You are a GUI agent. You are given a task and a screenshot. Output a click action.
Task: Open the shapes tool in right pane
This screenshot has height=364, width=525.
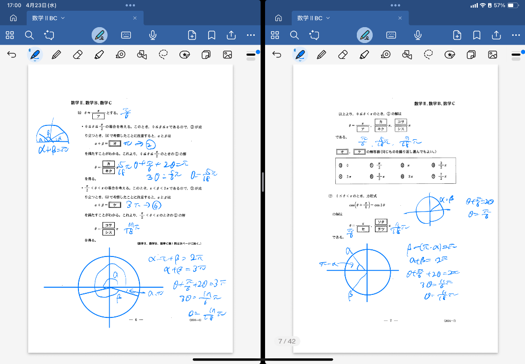(x=408, y=54)
